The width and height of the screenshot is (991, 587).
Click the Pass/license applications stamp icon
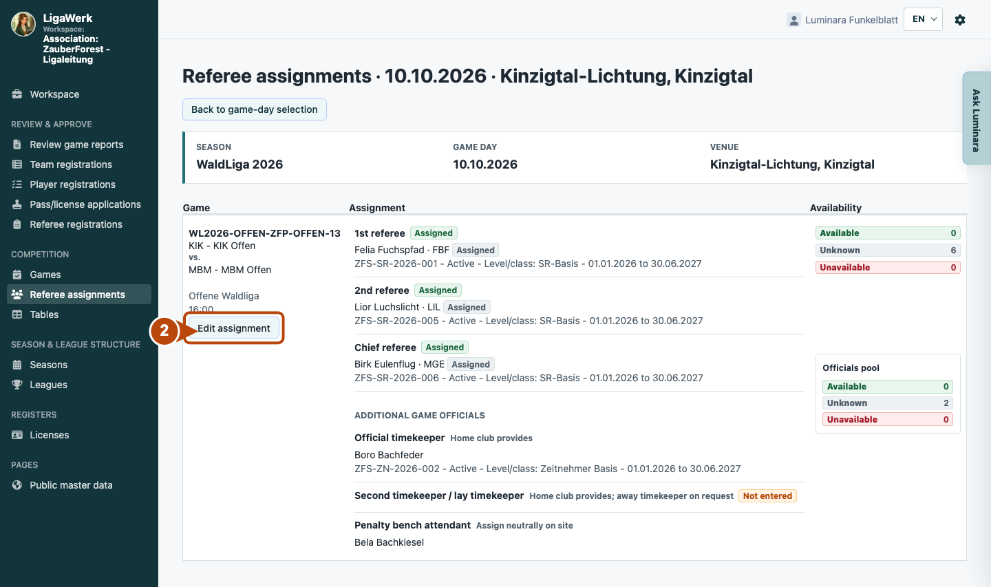(17, 204)
